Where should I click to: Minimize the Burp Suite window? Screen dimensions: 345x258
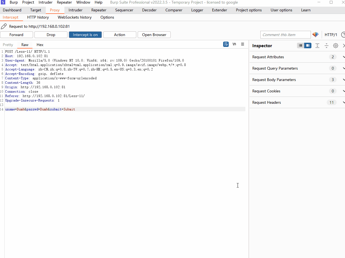pos(318,2)
